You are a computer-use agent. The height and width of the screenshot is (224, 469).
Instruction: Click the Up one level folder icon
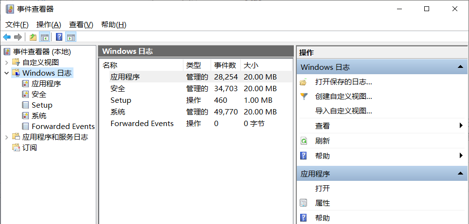[33, 37]
